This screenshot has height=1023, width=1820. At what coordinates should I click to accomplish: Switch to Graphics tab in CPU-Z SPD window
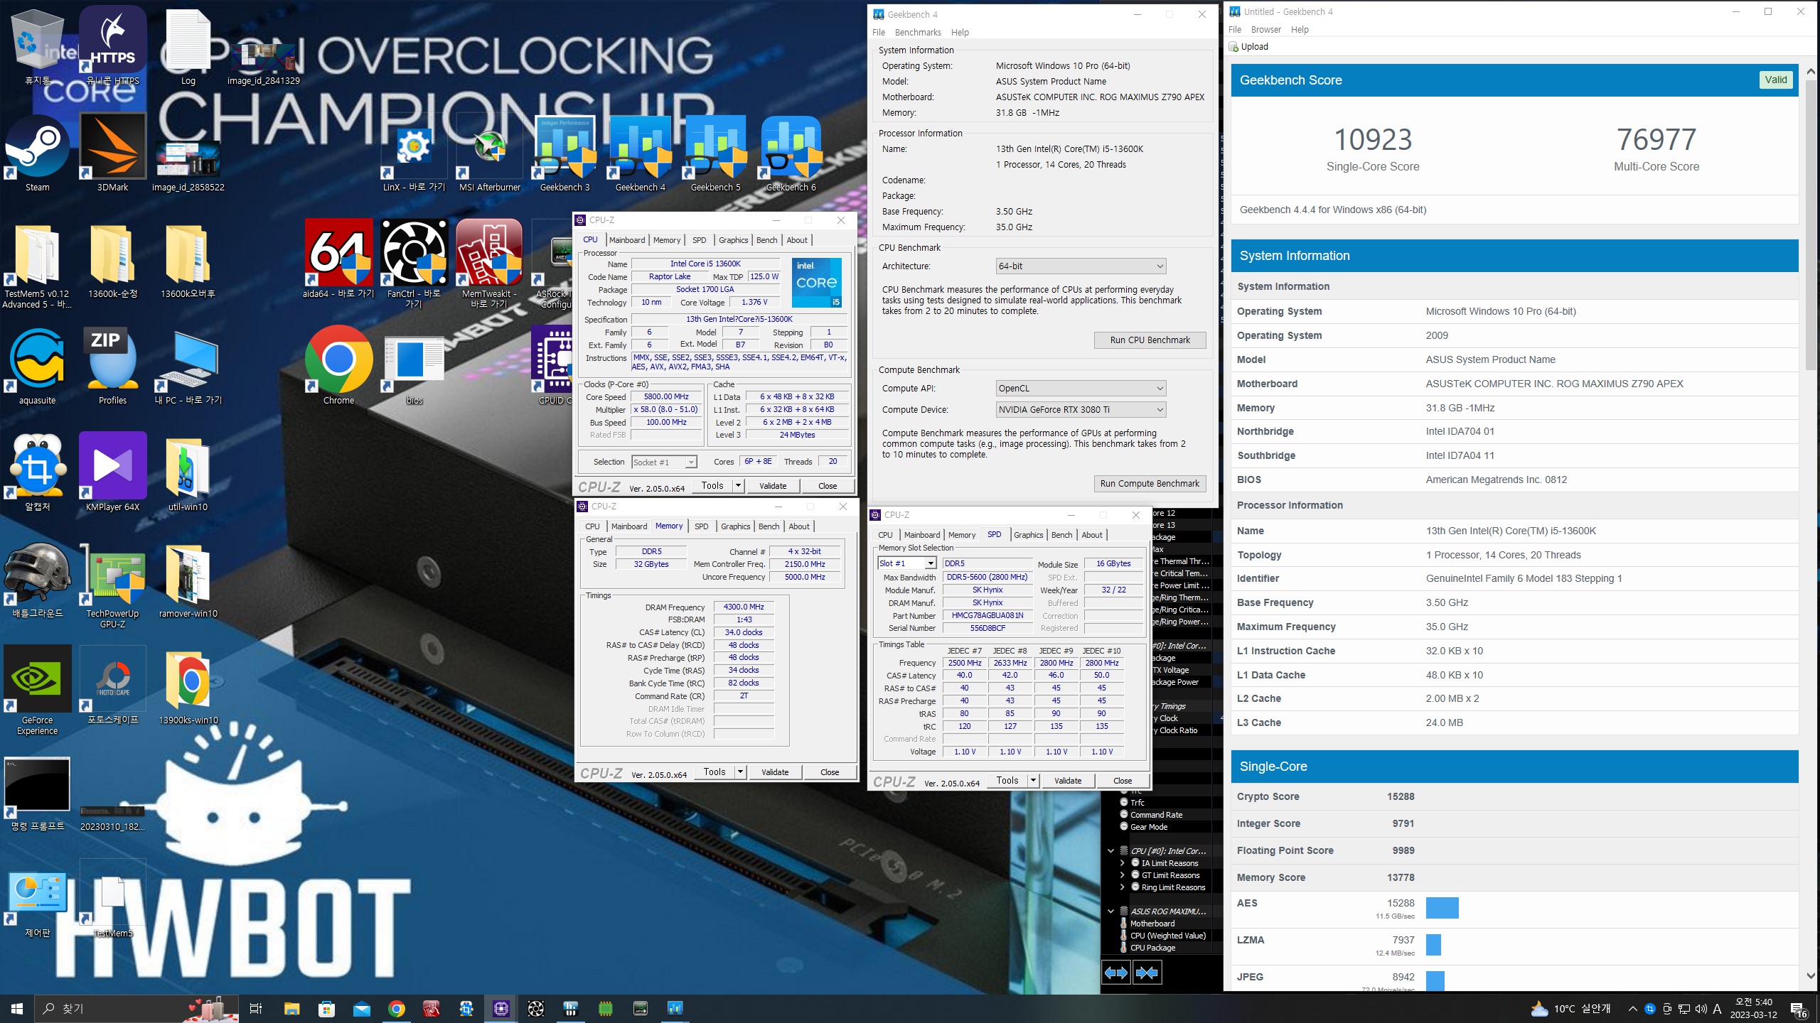click(x=1028, y=535)
